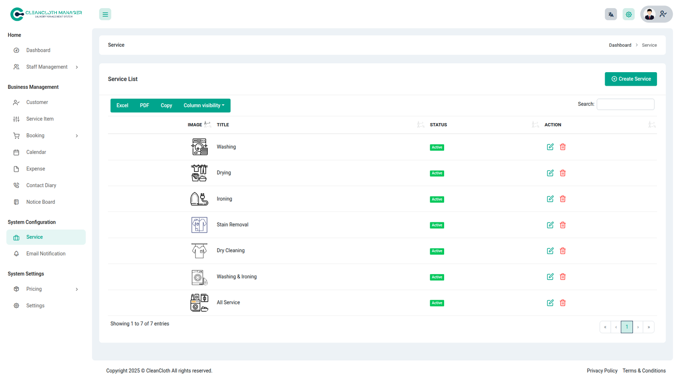
Task: Open the language translation icon in header
Action: point(611,14)
